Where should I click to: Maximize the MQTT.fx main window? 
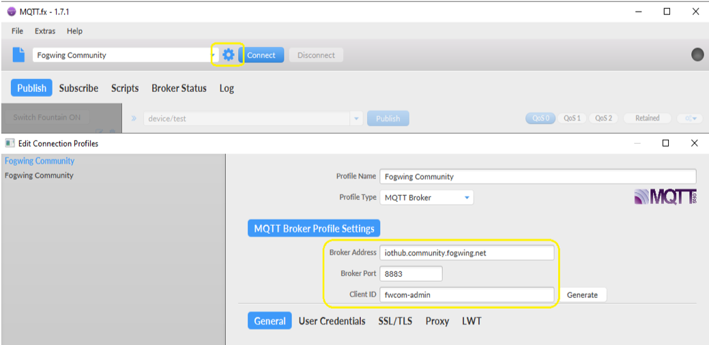pyautogui.click(x=667, y=12)
